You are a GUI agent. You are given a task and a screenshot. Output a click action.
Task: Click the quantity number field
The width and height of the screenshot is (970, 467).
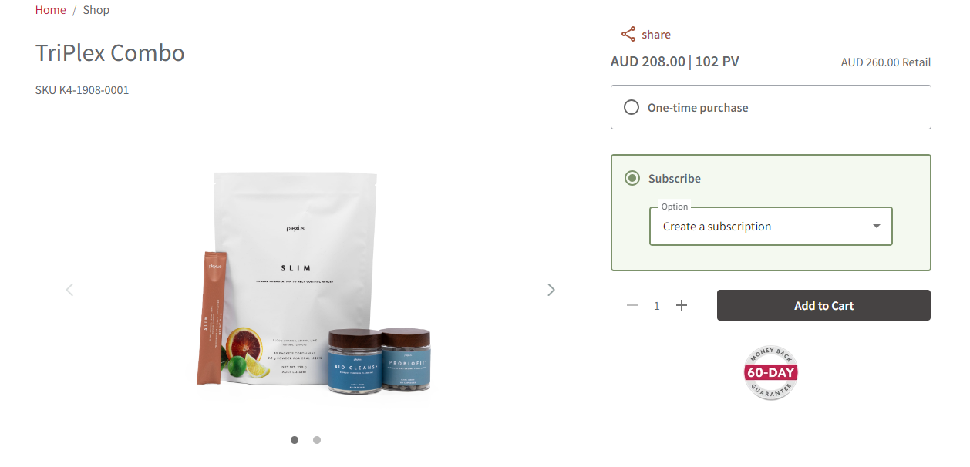[x=657, y=306]
